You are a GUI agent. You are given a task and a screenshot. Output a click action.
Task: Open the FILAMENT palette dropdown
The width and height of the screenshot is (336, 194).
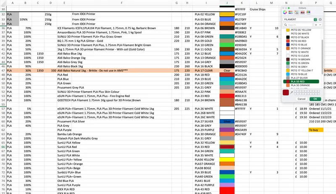click(x=300, y=19)
